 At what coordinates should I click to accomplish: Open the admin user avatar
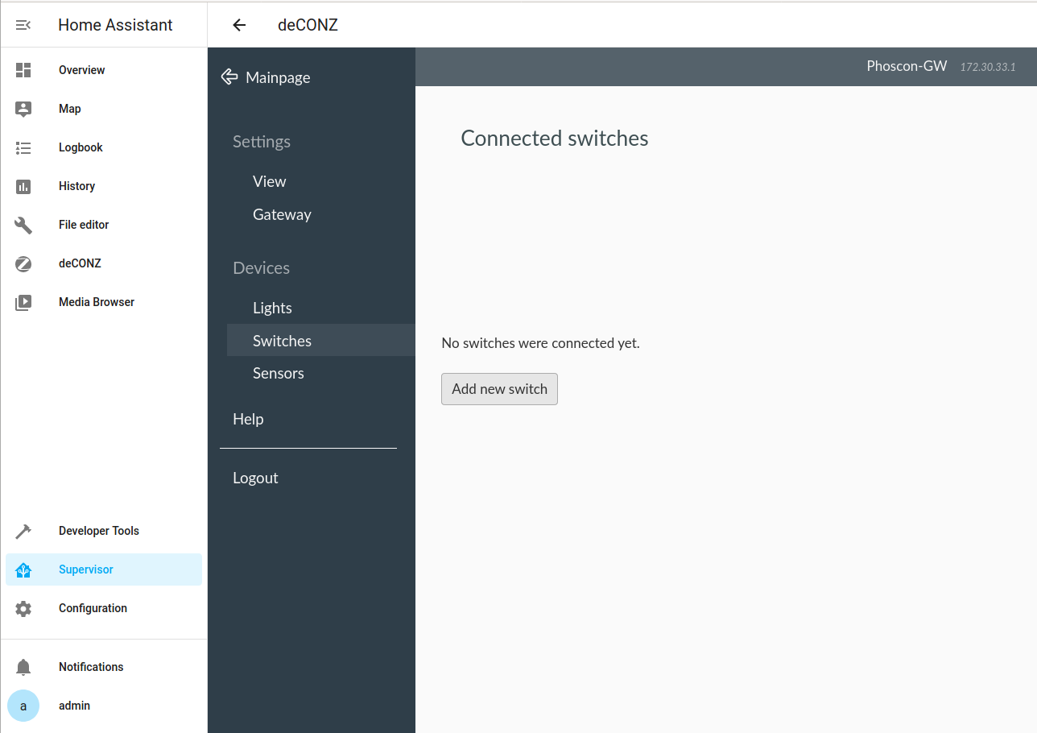click(x=23, y=706)
